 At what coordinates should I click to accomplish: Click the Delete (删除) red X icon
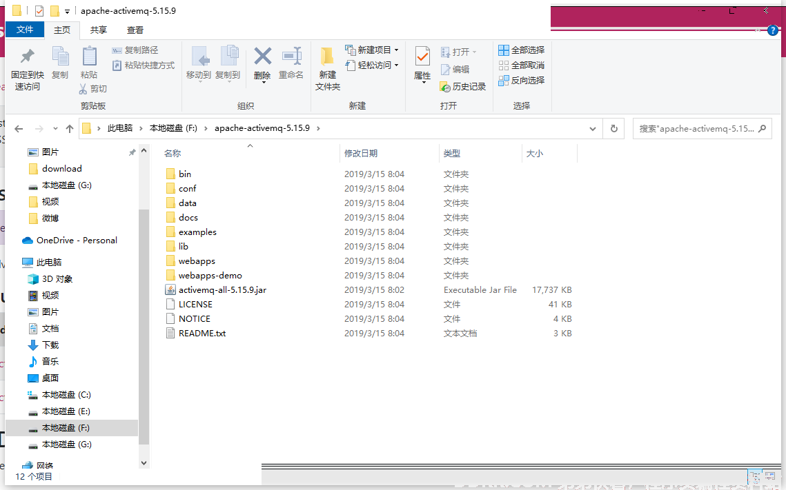263,57
